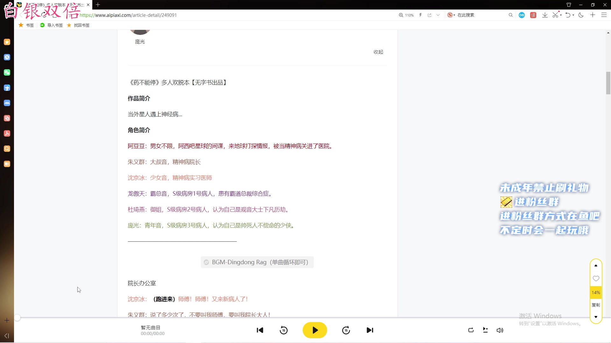Expand the share options chevron
The height and width of the screenshot is (343, 611).
438,15
